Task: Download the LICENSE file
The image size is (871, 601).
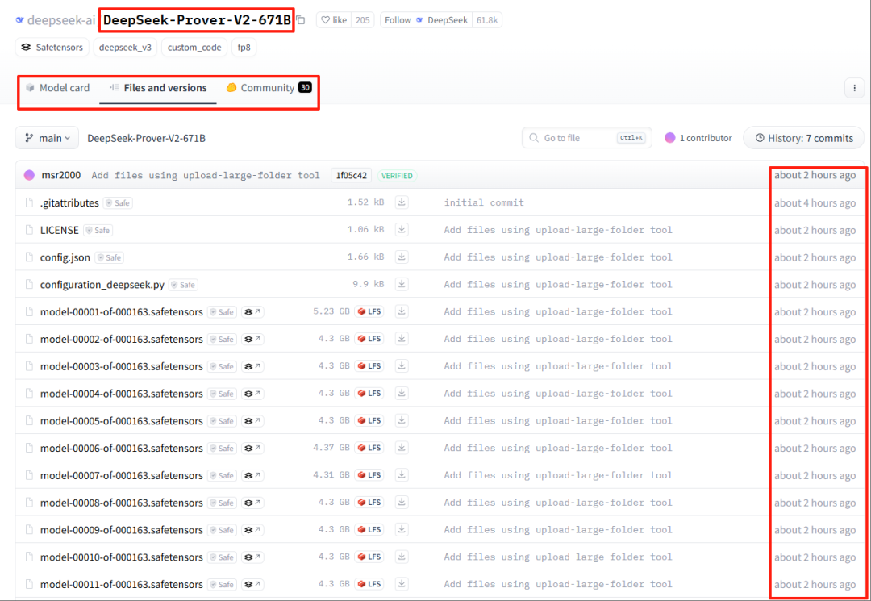Action: click(402, 229)
